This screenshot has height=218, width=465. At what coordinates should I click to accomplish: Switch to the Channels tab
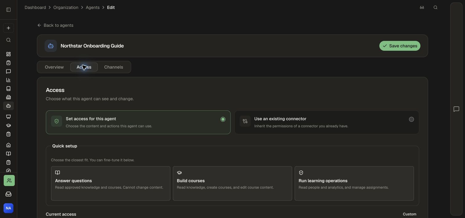113,67
